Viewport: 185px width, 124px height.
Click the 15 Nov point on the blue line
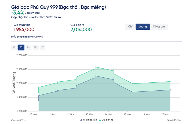133,92
